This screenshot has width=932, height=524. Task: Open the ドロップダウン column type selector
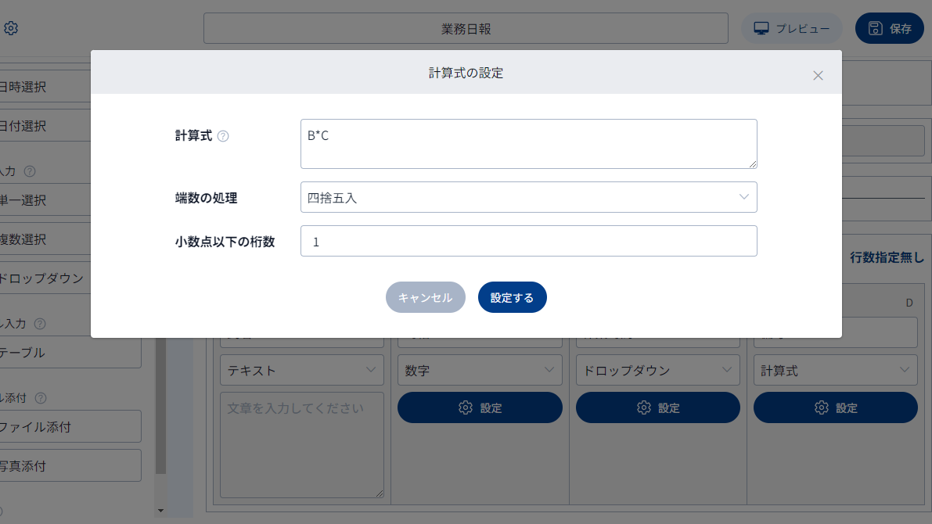click(x=657, y=371)
